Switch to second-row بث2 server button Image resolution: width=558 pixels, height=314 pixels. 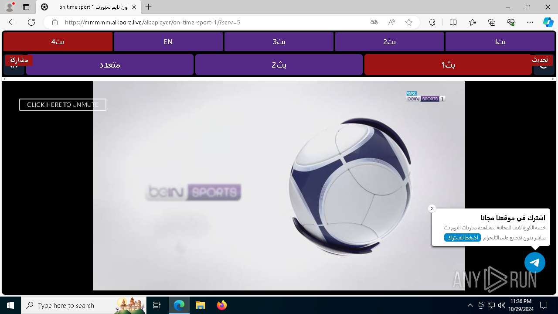279,65
